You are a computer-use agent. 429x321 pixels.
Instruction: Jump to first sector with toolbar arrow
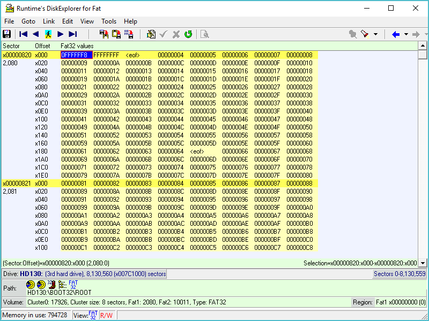click(x=24, y=34)
